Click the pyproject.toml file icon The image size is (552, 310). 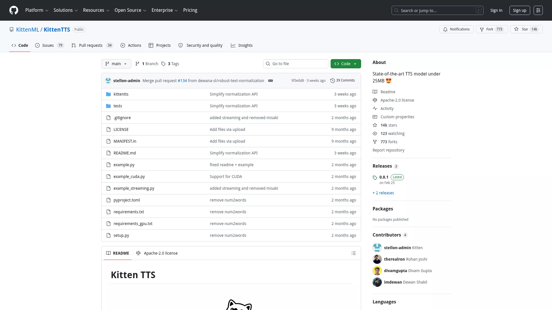point(108,200)
